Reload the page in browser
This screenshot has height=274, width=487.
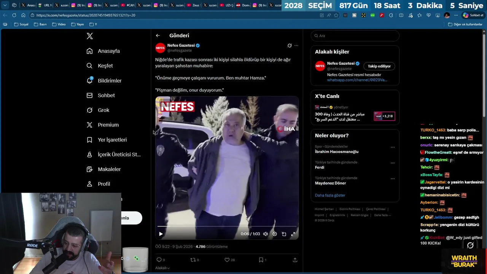pyautogui.click(x=14, y=15)
